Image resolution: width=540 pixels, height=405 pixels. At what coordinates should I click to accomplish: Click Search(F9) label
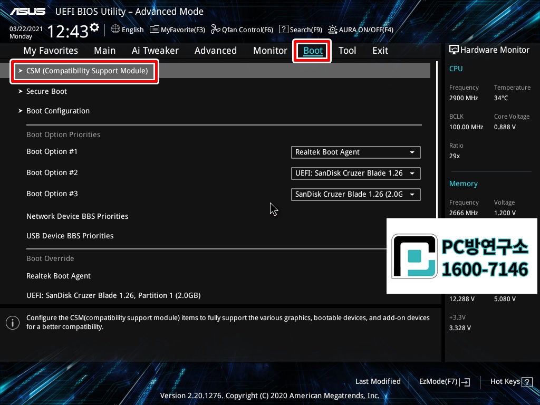point(306,30)
